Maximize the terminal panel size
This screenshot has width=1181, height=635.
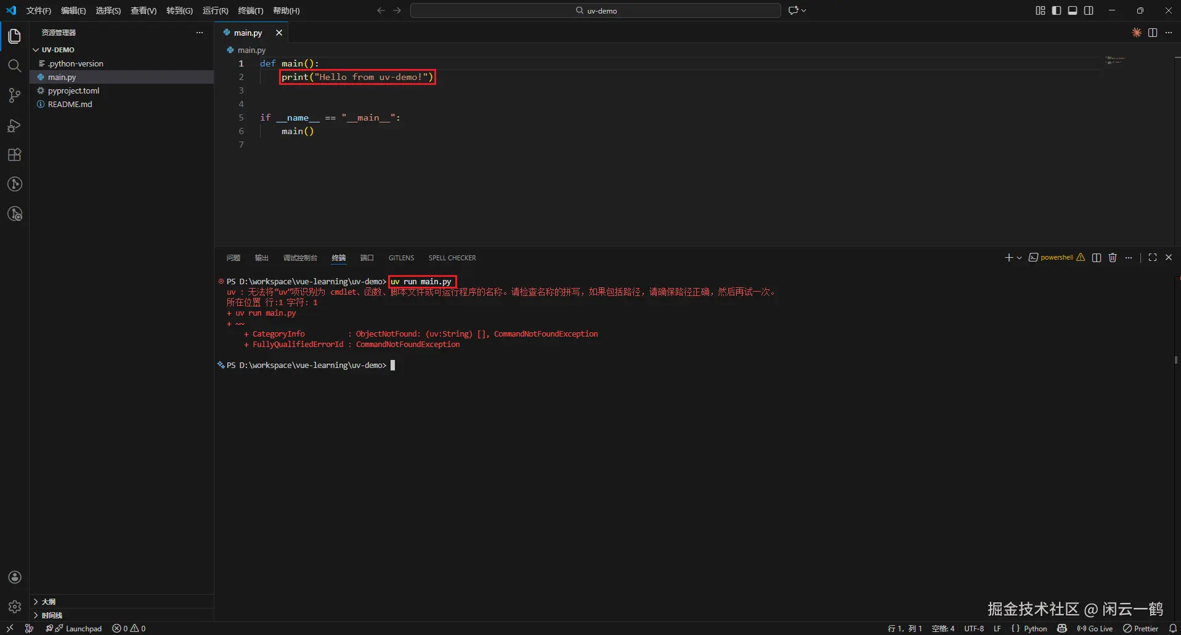(x=1153, y=258)
